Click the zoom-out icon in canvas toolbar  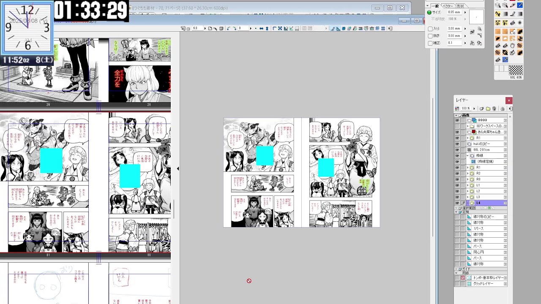(188, 29)
